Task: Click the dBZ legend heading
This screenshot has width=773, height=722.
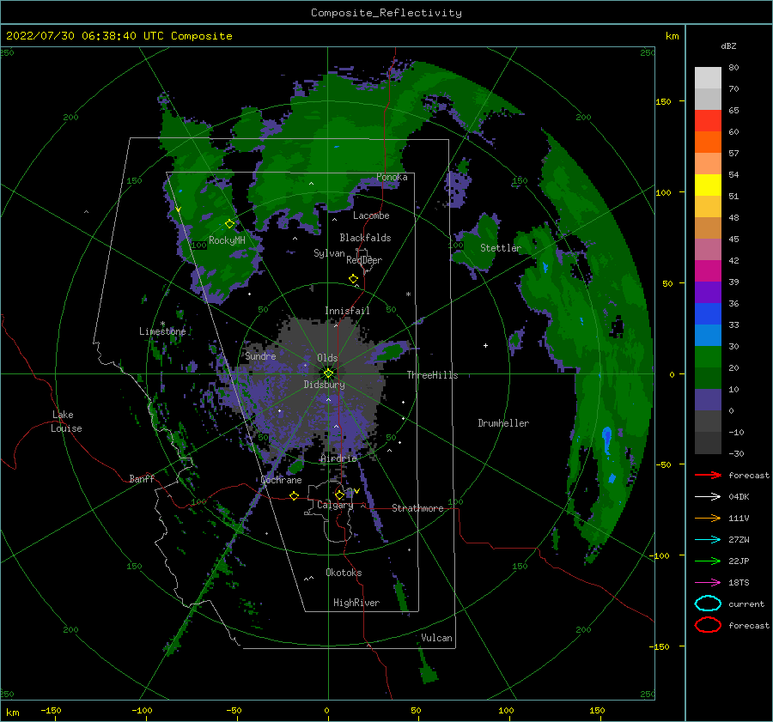Action: point(728,46)
